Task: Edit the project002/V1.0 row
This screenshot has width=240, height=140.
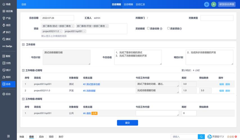Action: tap(222, 91)
